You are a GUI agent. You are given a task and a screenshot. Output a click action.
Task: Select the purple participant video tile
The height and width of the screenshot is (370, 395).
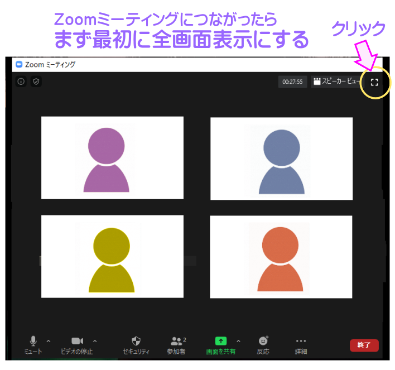(112, 158)
